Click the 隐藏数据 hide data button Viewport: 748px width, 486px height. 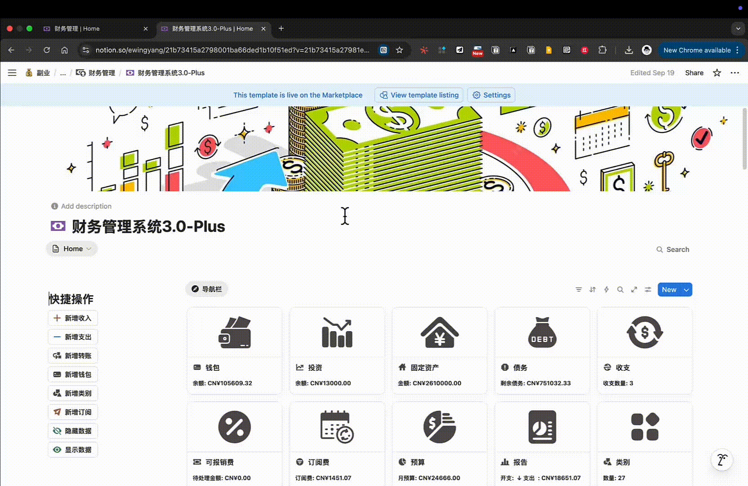73,431
